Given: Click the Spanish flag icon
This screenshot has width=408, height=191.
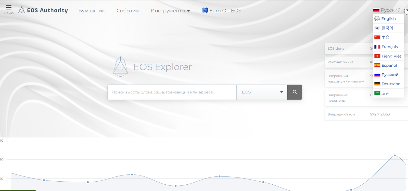Looking at the screenshot, I should coord(377,65).
